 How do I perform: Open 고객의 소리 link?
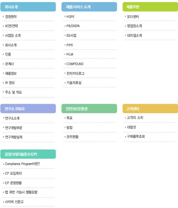point(135,118)
